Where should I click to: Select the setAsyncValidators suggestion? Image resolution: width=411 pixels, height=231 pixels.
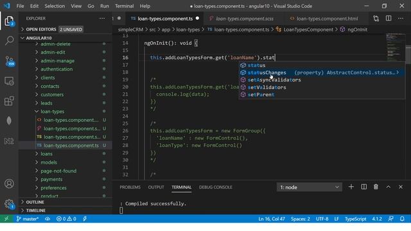coord(322,80)
